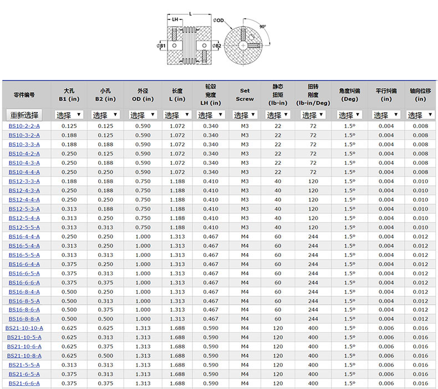The width and height of the screenshot is (438, 389).
Task: Open part link BS10-2-2-A
Action: pyautogui.click(x=24, y=126)
